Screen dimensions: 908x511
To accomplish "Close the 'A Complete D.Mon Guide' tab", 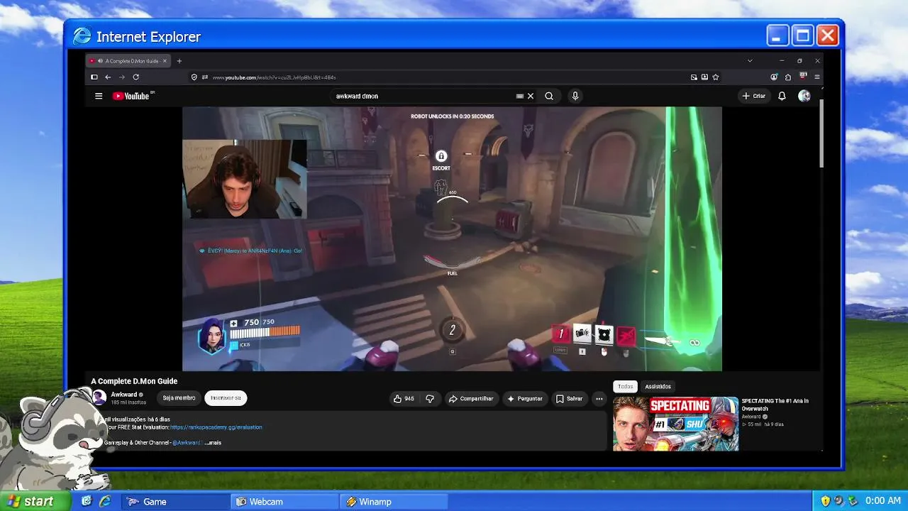I will pos(165,61).
